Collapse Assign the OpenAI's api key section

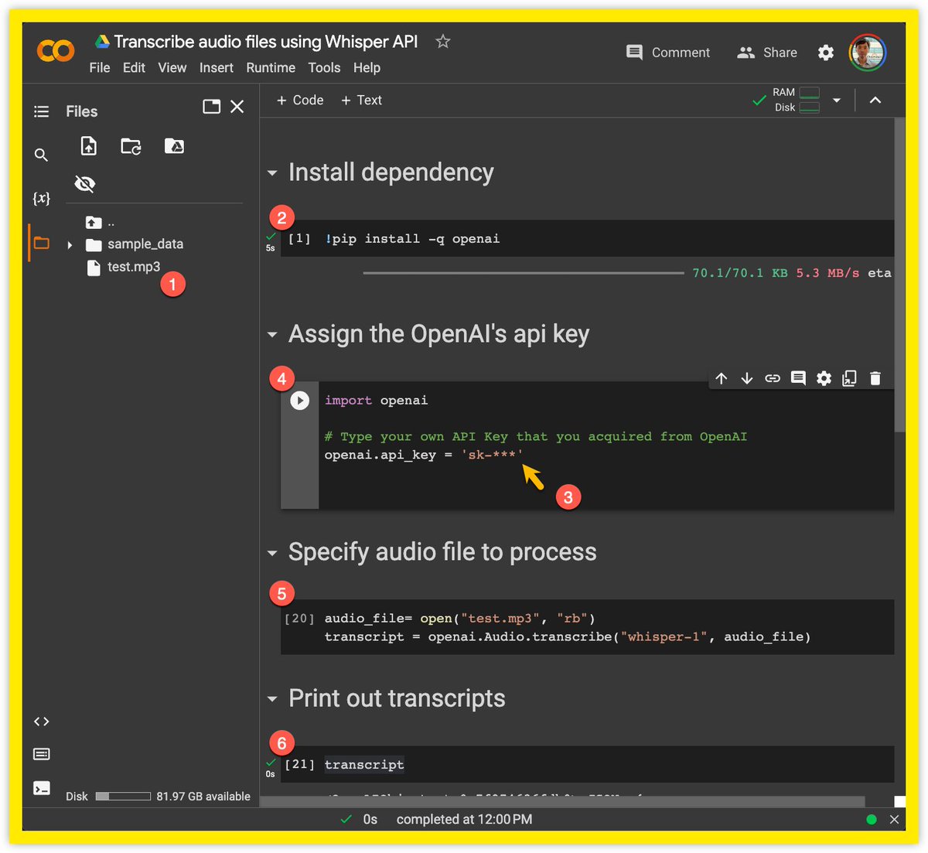[272, 335]
